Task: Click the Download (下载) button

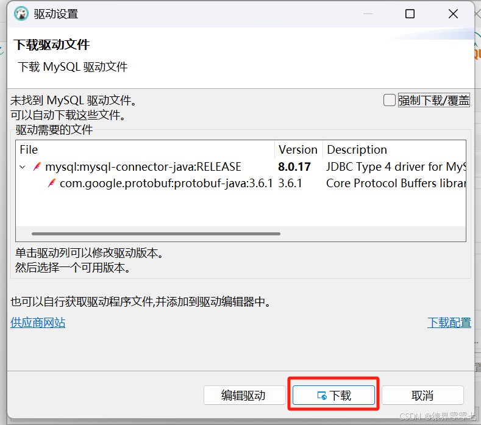Action: [x=333, y=395]
